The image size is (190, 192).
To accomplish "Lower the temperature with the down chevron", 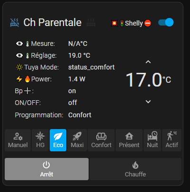I will (148, 102).
